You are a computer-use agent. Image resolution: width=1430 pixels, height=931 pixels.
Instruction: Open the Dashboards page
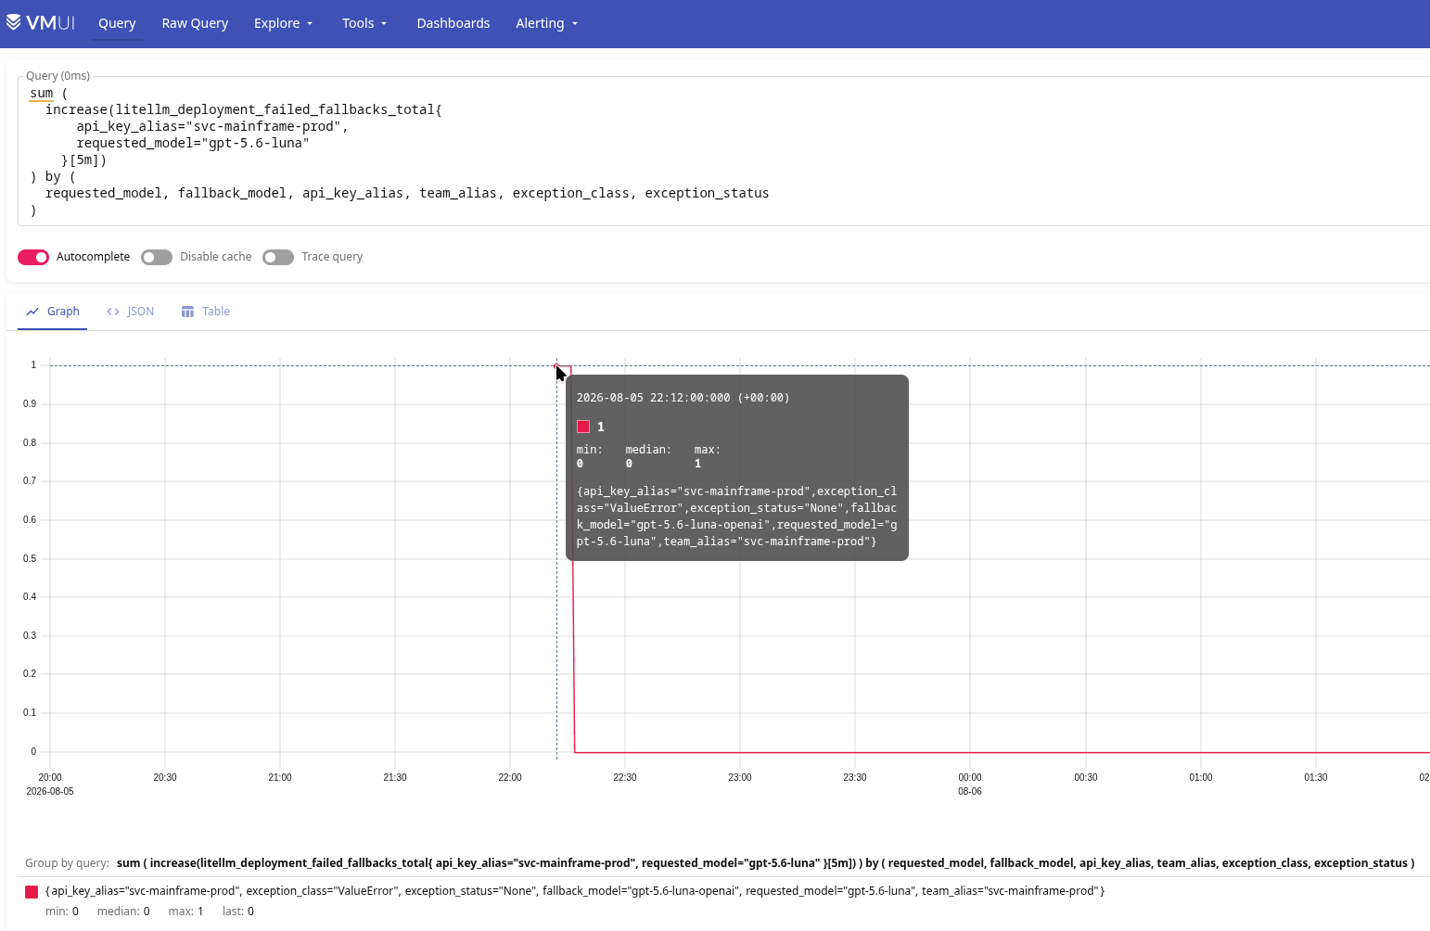pyautogui.click(x=453, y=23)
